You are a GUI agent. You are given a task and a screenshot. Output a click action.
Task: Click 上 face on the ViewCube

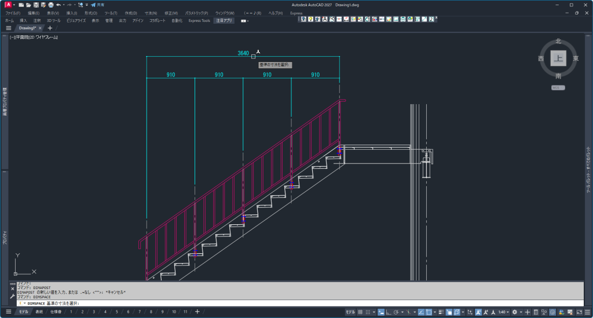558,58
